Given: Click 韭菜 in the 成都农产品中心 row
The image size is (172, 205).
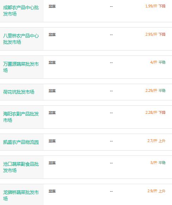Looking at the screenshot, I should [x=52, y=6].
